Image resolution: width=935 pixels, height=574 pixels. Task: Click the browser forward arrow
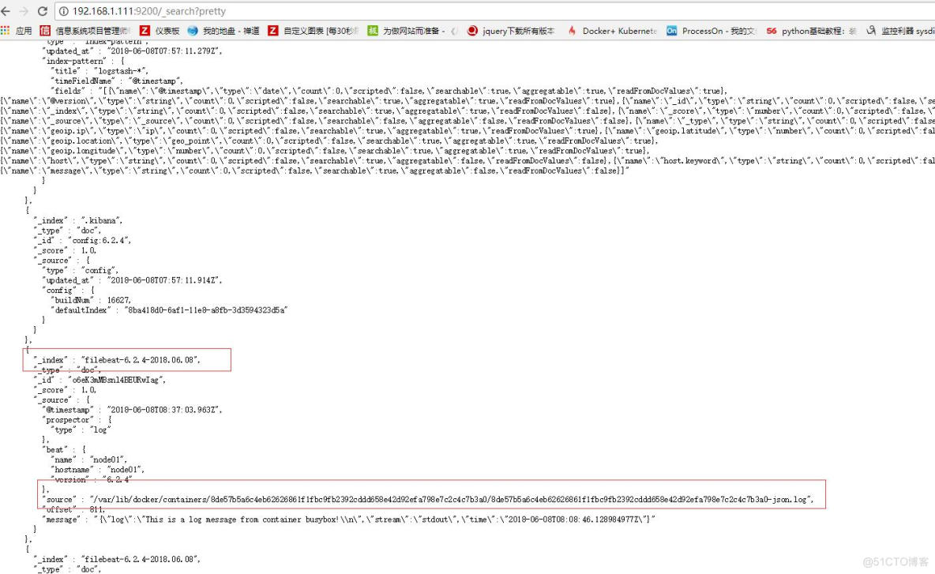[x=24, y=11]
